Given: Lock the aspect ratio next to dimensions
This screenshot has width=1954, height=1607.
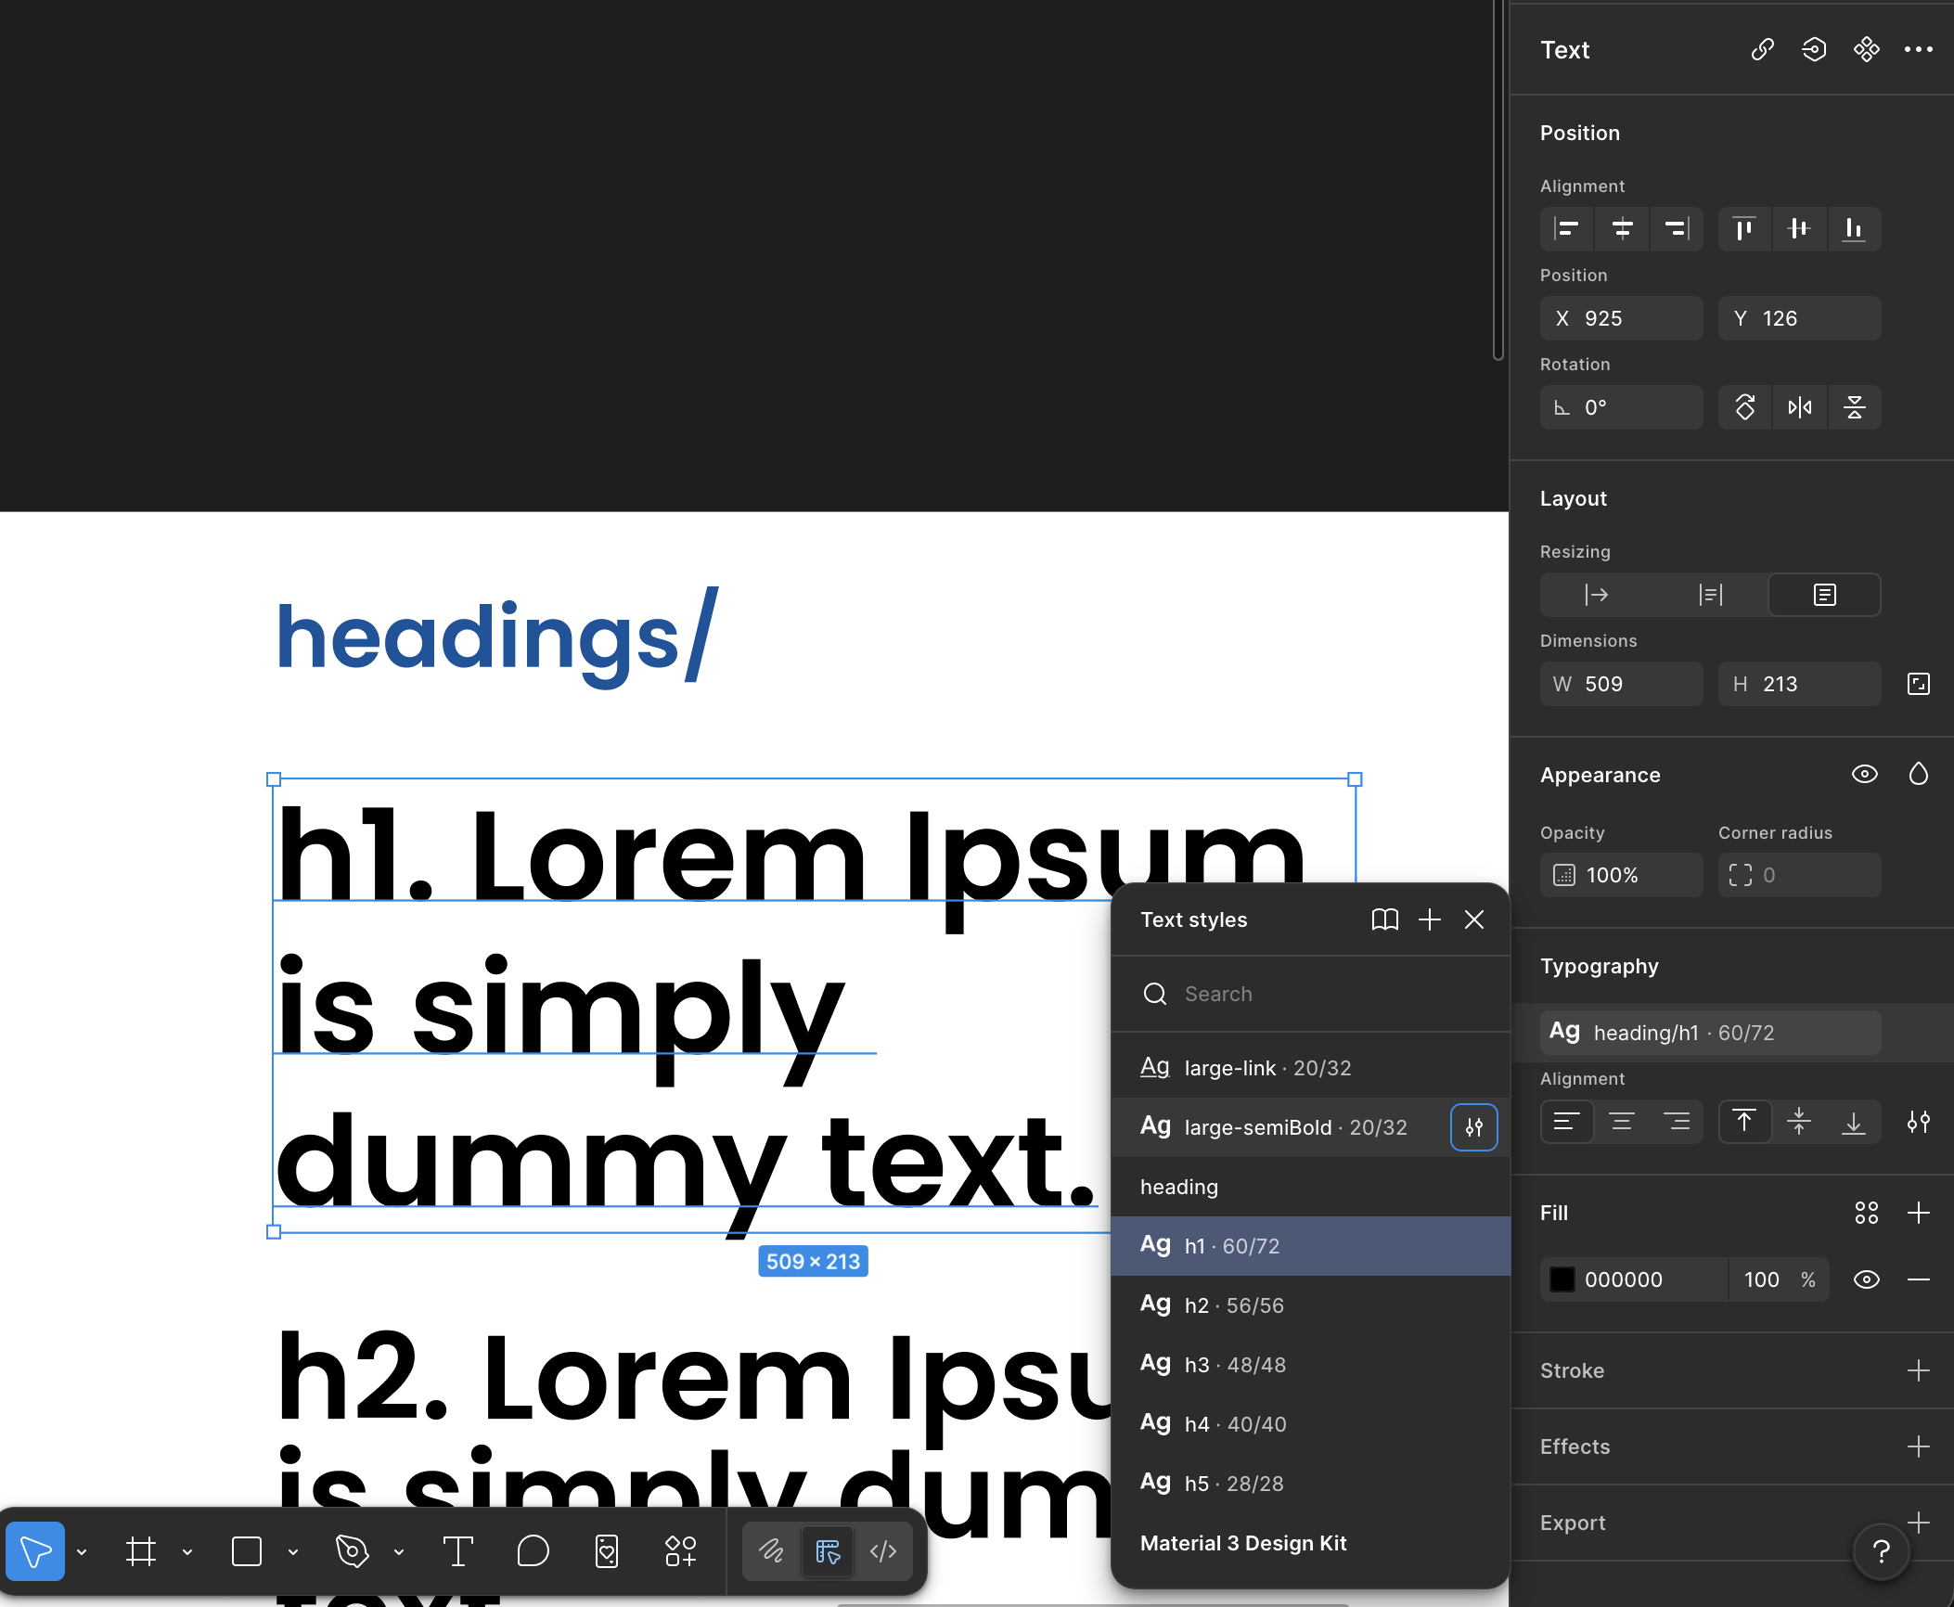Looking at the screenshot, I should (x=1918, y=684).
